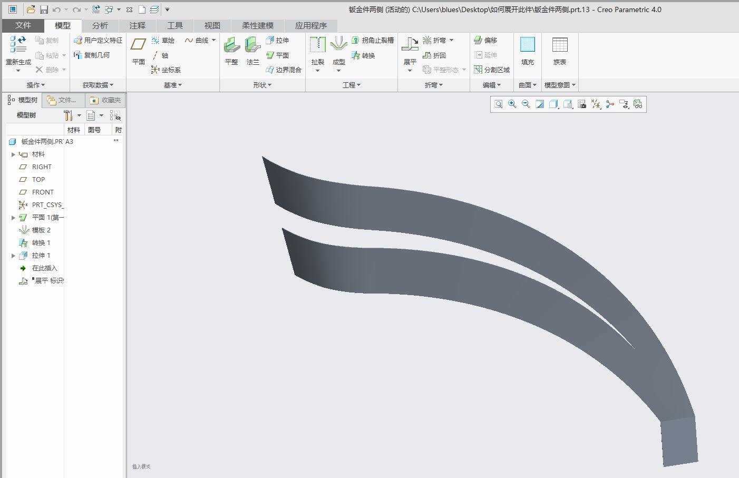
Task: Toggle Spin Center in the graphics toolbar
Action: 610,104
